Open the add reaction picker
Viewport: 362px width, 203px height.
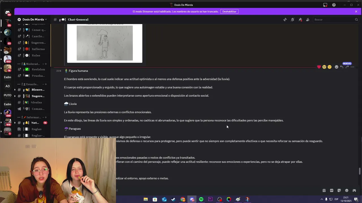click(337, 67)
